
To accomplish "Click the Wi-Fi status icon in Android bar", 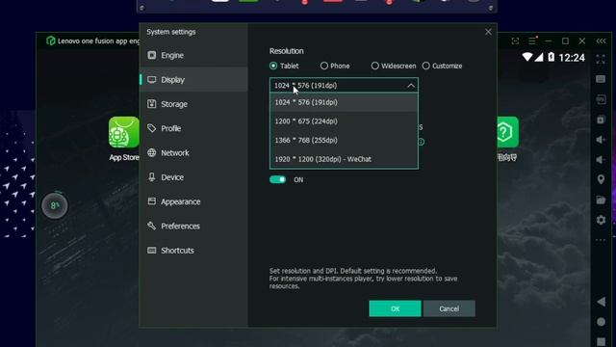I will [527, 57].
